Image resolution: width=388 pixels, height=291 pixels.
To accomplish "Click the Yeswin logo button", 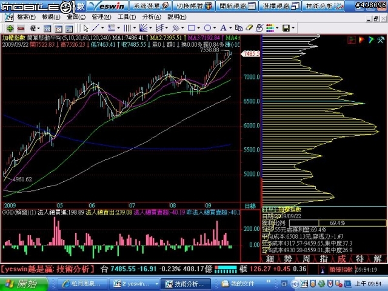I will 107,5.
